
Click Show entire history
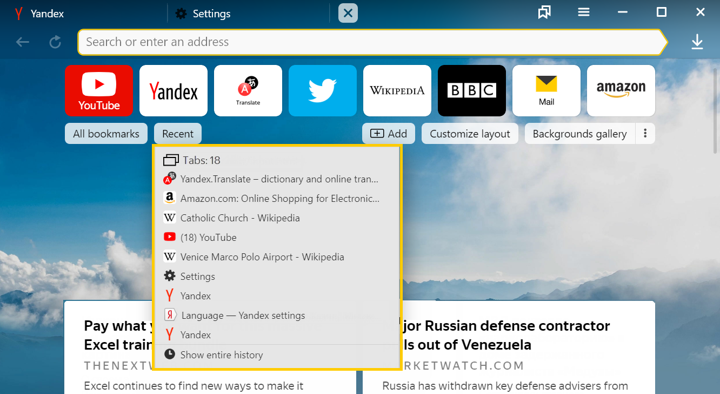click(276, 355)
